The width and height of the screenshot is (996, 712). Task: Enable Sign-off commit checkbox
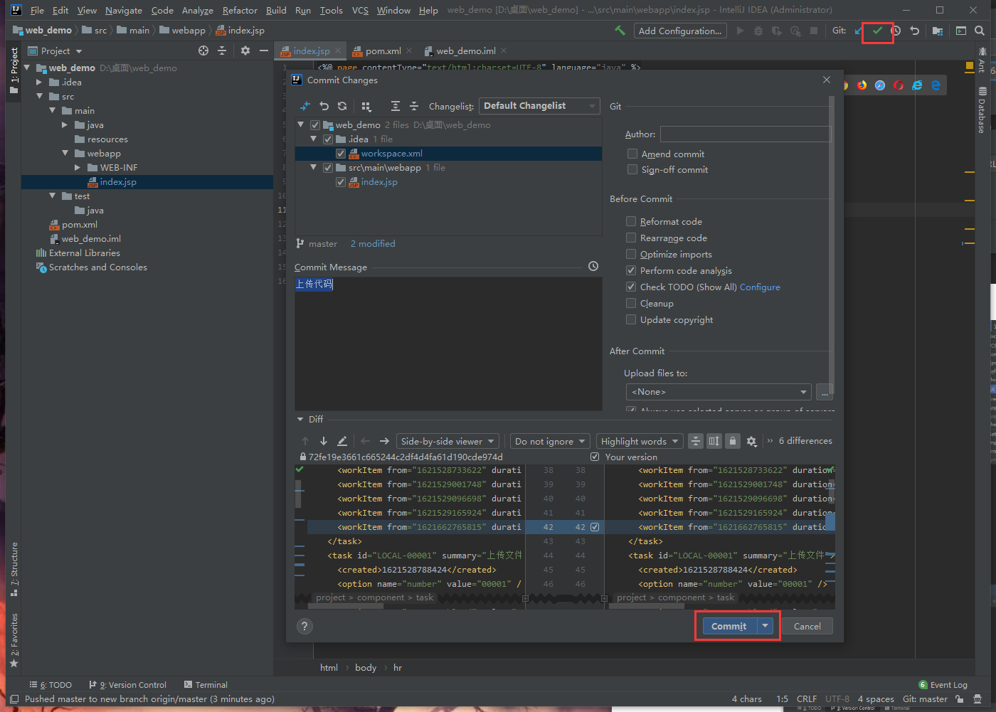(632, 169)
